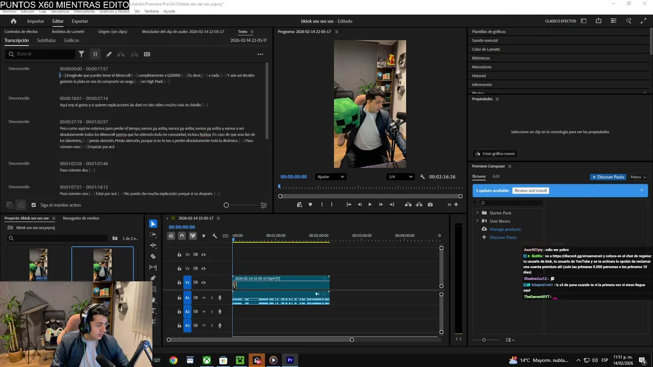This screenshot has width=653, height=367.
Task: Toggle the 'Siga el monitor activo' checkbox
Action: [x=34, y=205]
